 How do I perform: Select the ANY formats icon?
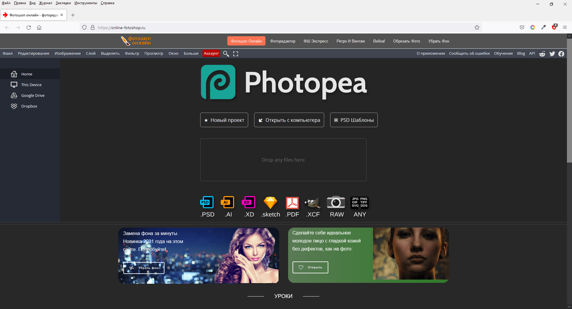(x=360, y=203)
